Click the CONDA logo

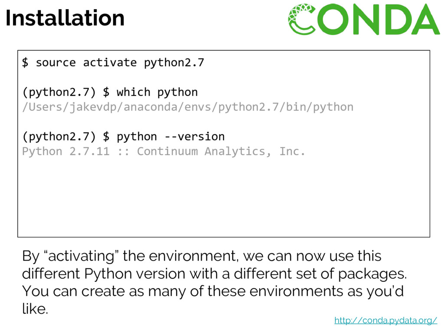[x=364, y=19]
